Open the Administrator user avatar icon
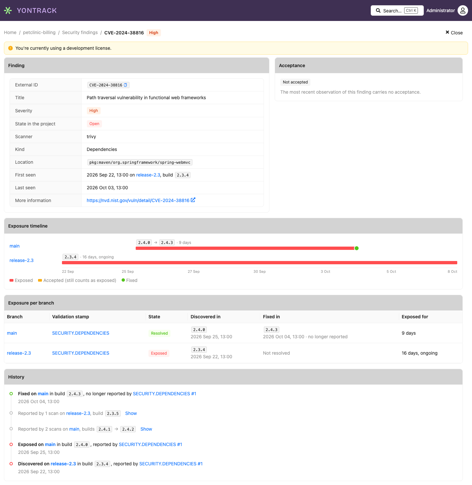The width and height of the screenshot is (472, 485). pos(462,10)
